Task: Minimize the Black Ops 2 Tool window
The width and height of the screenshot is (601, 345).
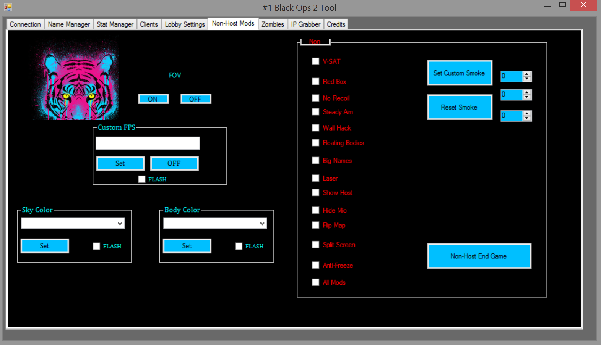Action: point(547,6)
